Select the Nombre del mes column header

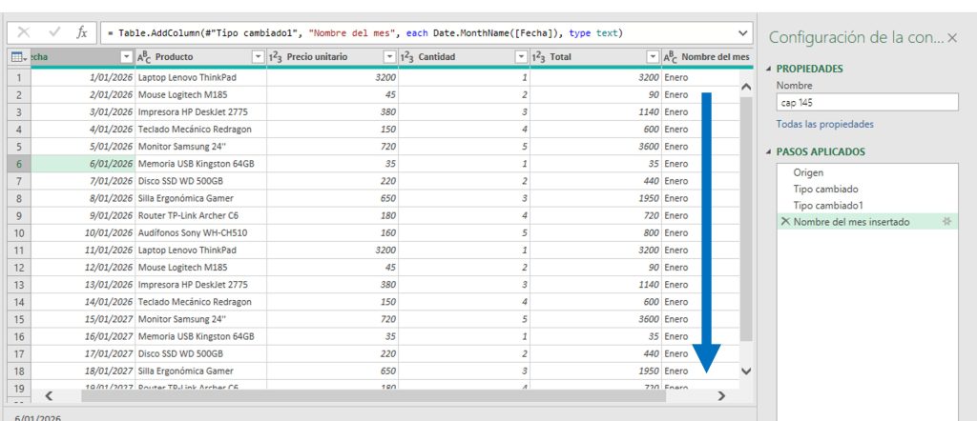click(707, 56)
